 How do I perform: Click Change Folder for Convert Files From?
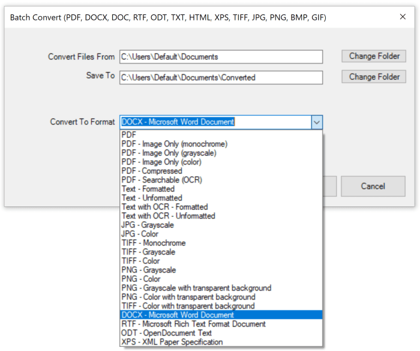pyautogui.click(x=374, y=56)
